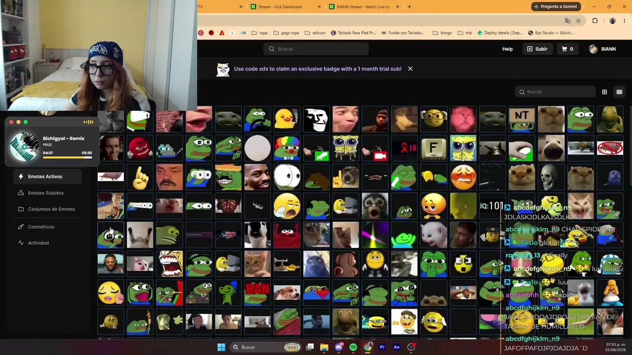Focus the site header Buscar search field
The width and height of the screenshot is (632, 355).
pyautogui.click(x=316, y=49)
